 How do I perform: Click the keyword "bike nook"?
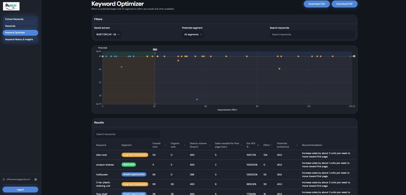click(x=101, y=155)
